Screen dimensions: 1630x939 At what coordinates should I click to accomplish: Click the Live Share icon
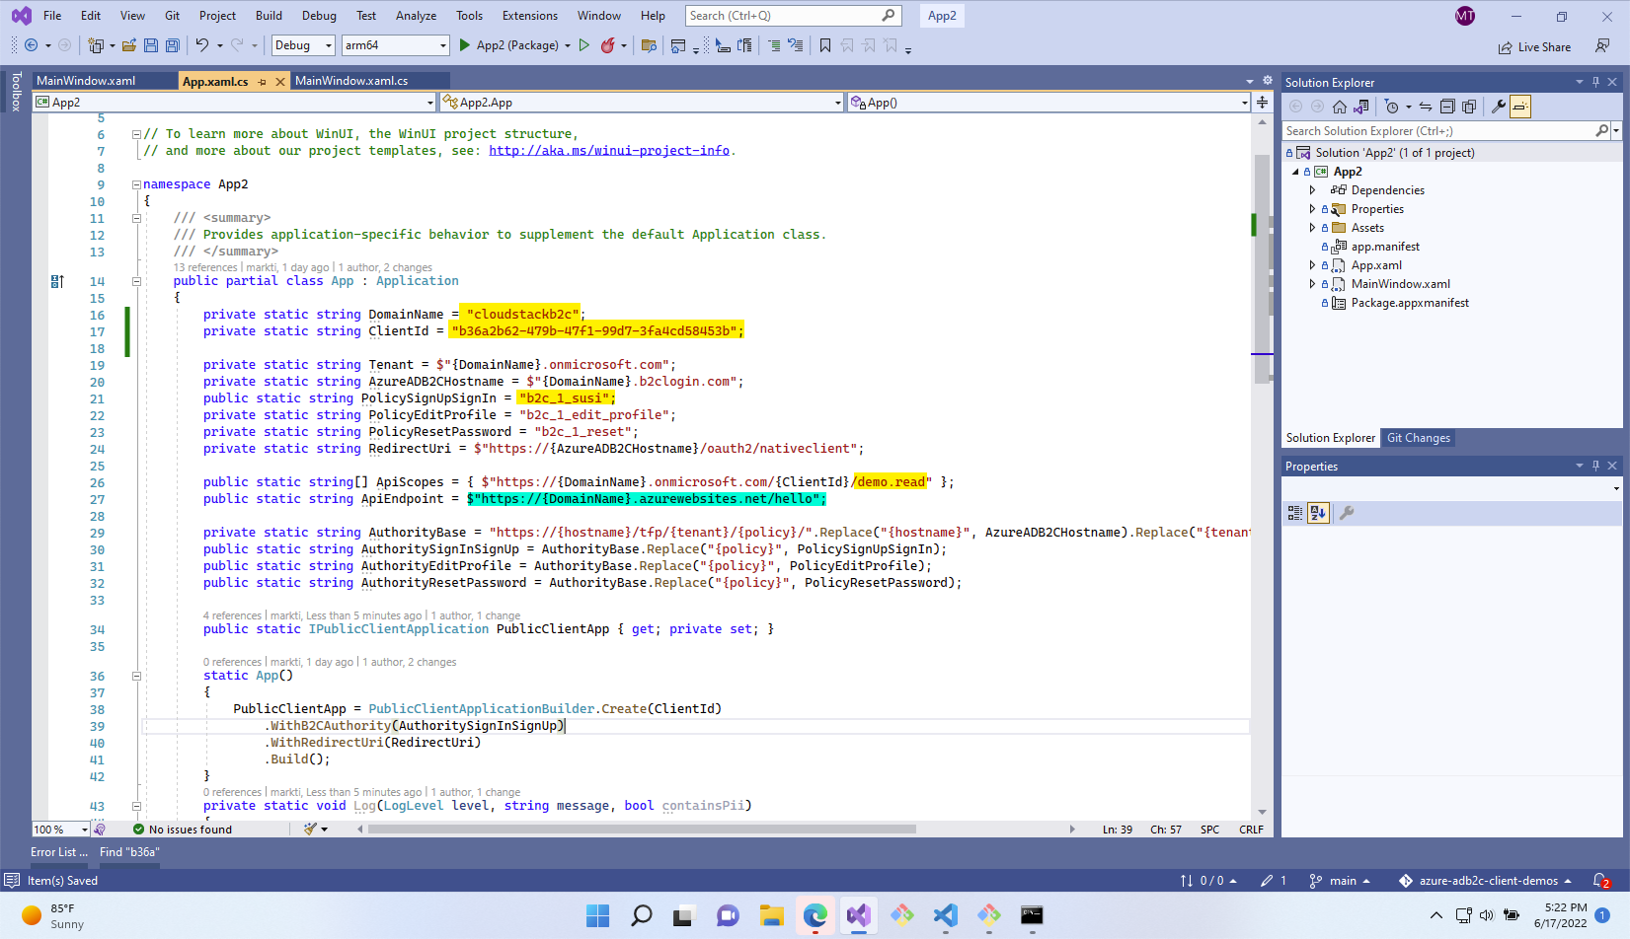point(1506,47)
